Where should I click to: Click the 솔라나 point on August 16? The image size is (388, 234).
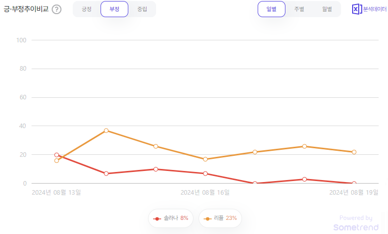[x=205, y=173]
